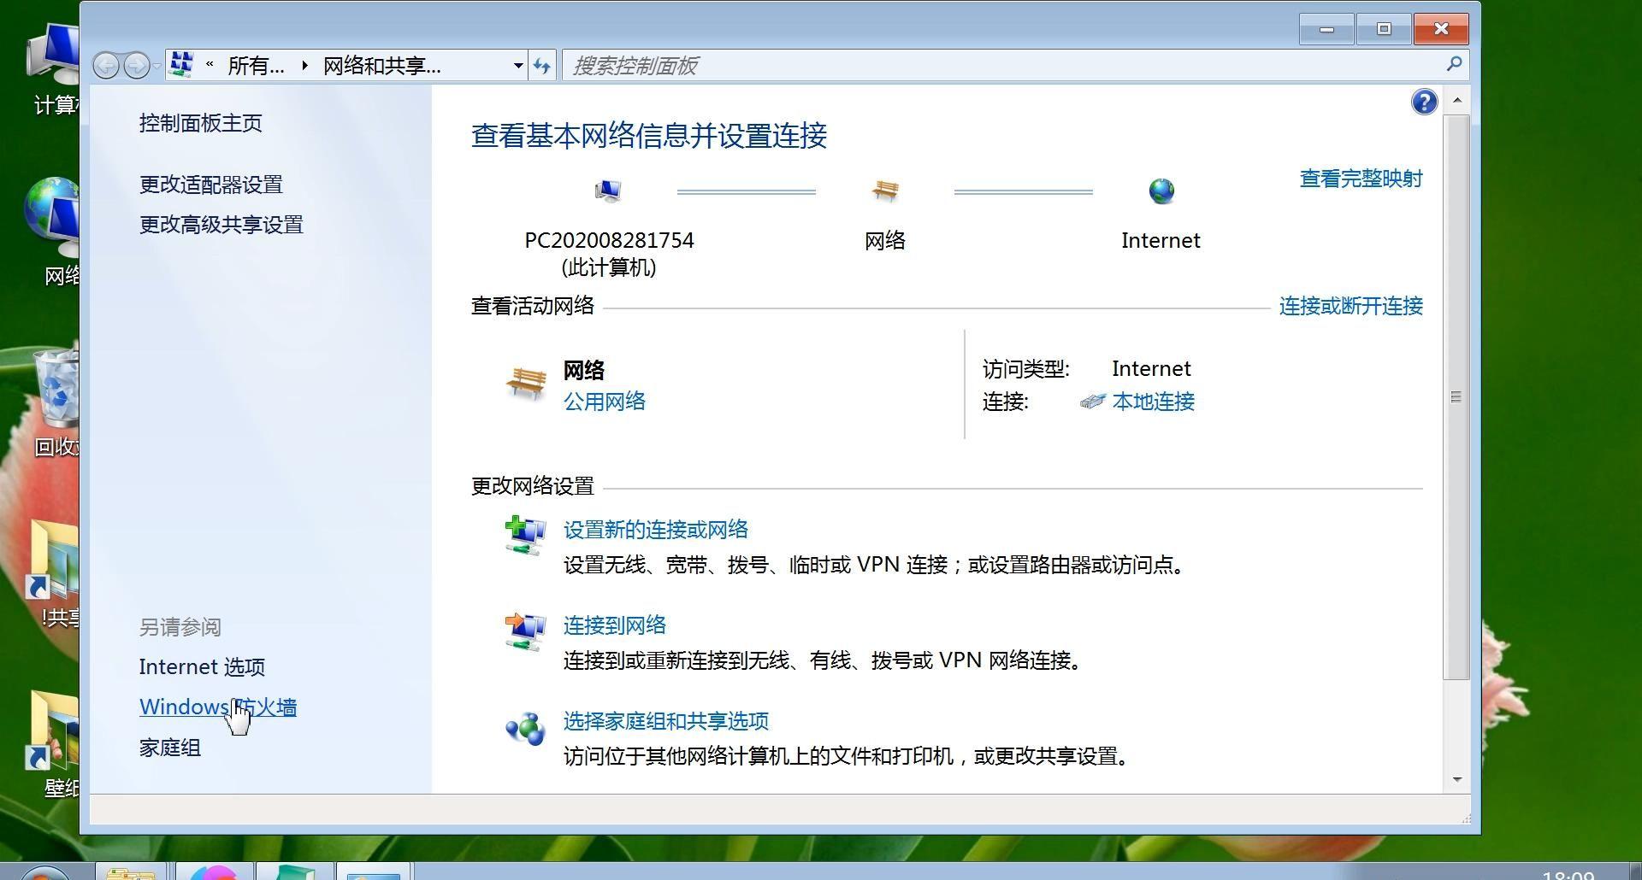Select the 网络和共享... breadcrumb segment
Image resolution: width=1642 pixels, height=880 pixels.
click(382, 66)
